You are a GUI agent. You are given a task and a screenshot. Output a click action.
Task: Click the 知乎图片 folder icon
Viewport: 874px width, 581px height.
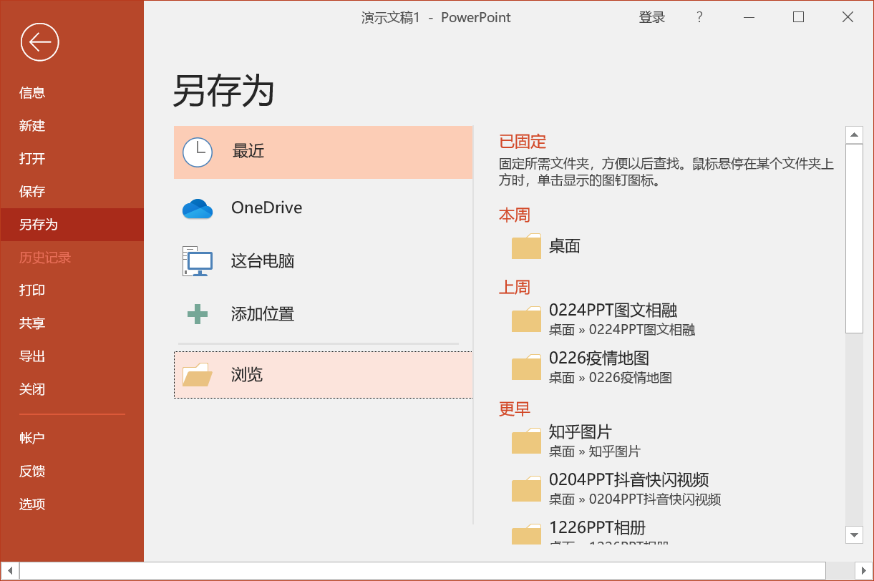click(x=526, y=441)
